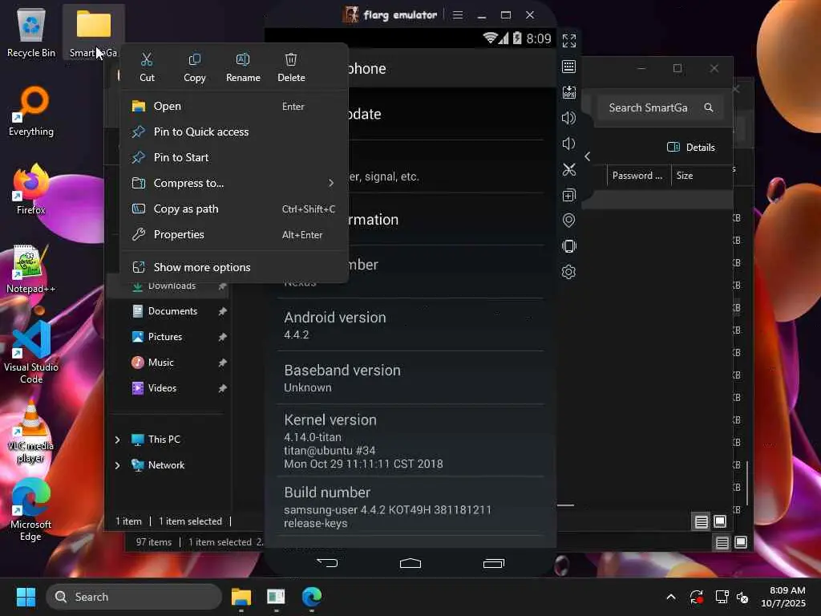The image size is (821, 616).
Task: Open Properties from context menu
Action: click(234, 235)
